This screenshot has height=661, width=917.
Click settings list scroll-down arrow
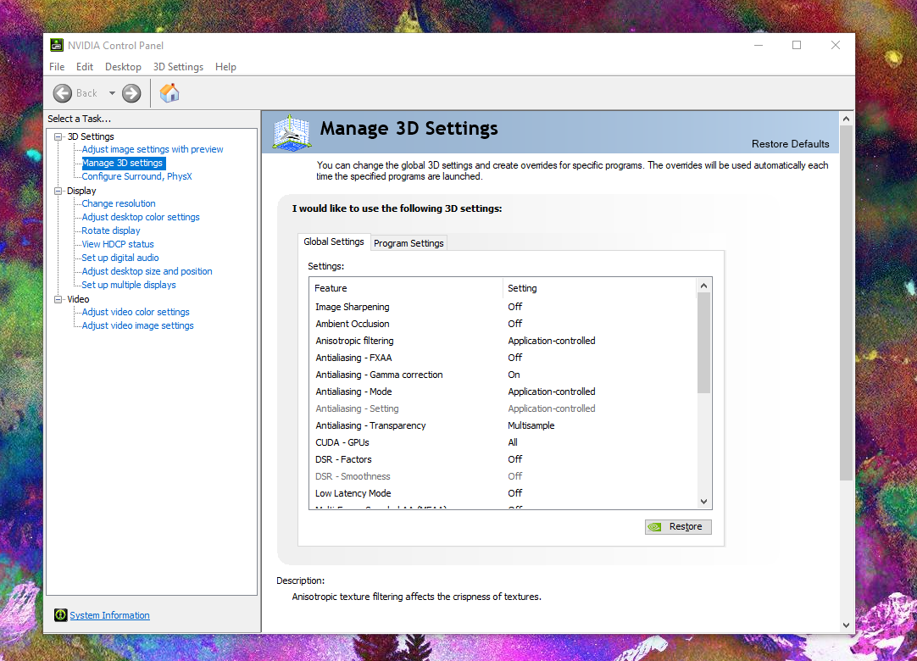704,502
